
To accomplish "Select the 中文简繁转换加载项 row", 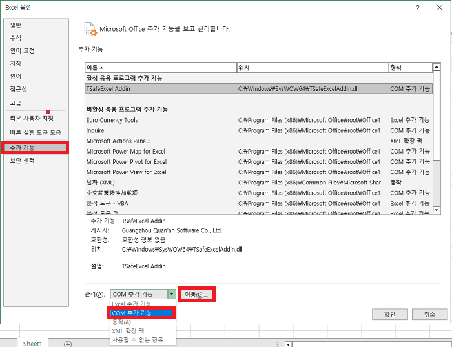I will pos(259,193).
